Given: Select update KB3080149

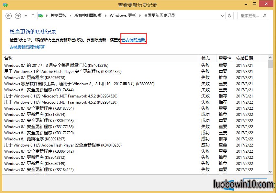Looking at the screenshot, I should pos(135,164).
